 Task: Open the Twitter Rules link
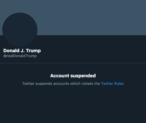tap(112, 84)
